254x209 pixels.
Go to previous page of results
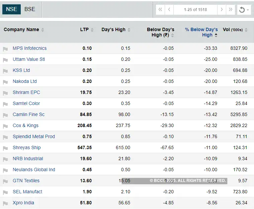coord(169,10)
